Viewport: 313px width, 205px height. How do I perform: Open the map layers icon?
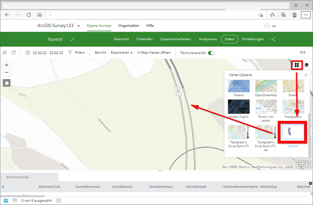[x=306, y=65]
